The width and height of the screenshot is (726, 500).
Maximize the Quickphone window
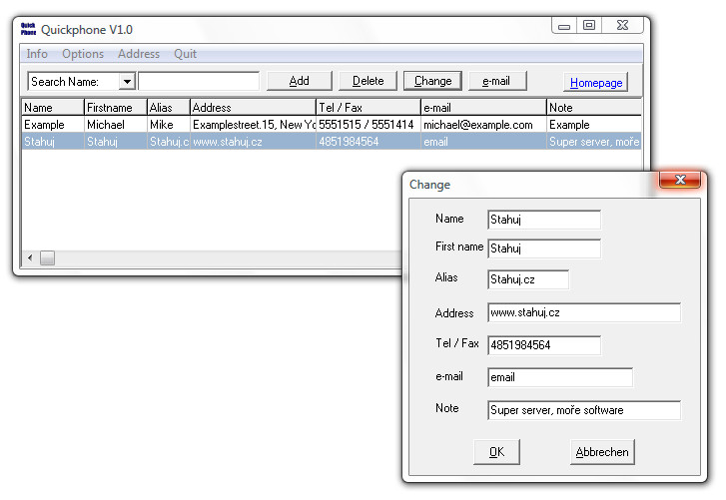[x=589, y=25]
